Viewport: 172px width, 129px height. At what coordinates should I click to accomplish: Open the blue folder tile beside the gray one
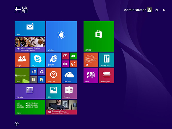pos(42,80)
